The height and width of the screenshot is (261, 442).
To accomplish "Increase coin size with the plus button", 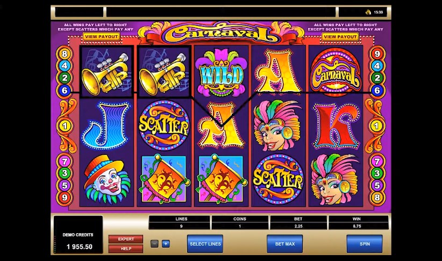I will tap(166, 243).
